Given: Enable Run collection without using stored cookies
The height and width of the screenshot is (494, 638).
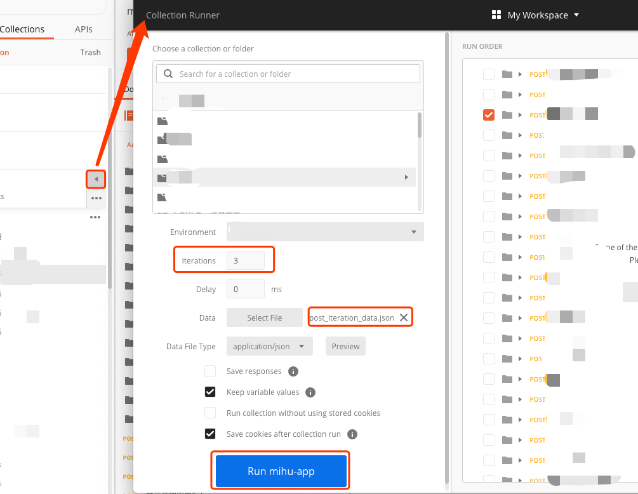Looking at the screenshot, I should (x=210, y=413).
